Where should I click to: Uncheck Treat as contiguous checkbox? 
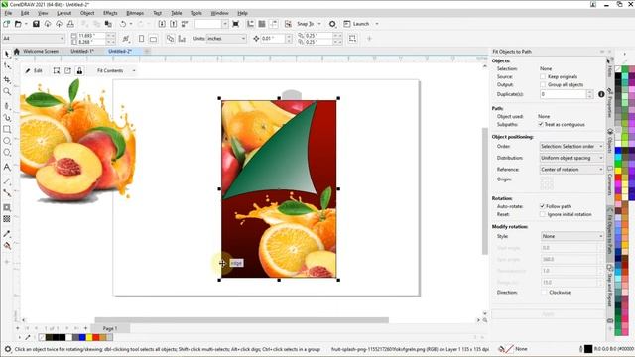pyautogui.click(x=541, y=124)
